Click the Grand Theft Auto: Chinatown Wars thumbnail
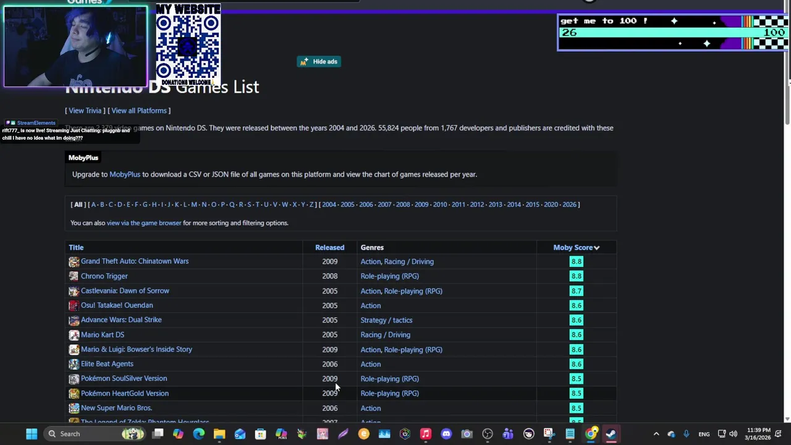The image size is (791, 445). point(74,261)
